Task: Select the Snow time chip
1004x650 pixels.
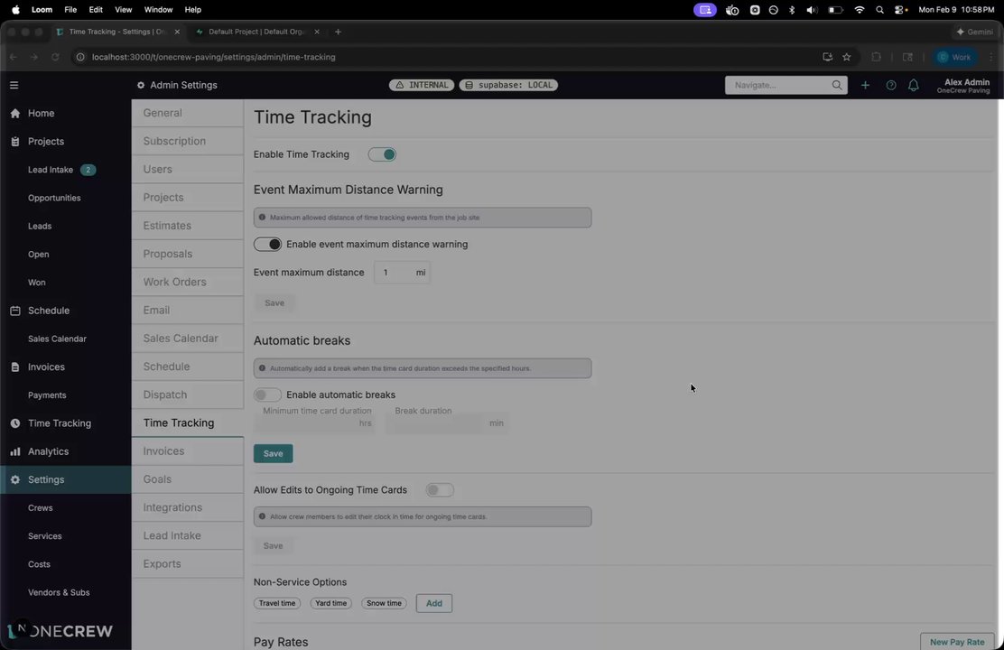Action: point(385,603)
